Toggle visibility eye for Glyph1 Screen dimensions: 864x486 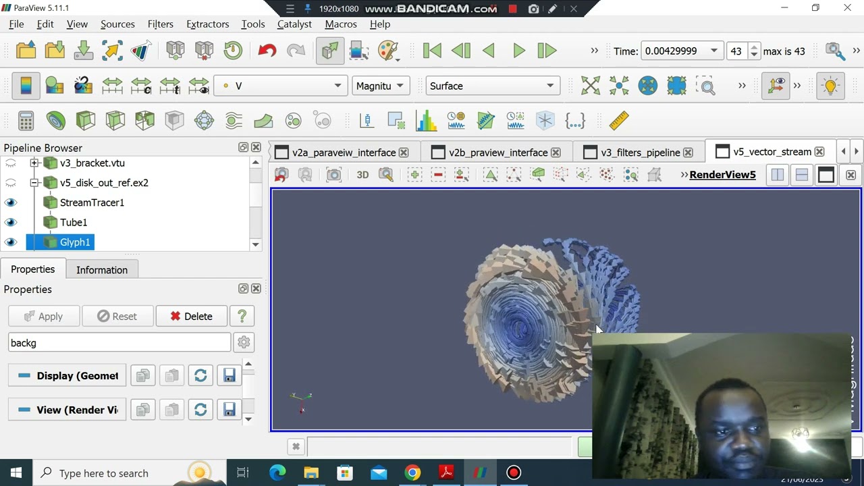[x=10, y=242]
